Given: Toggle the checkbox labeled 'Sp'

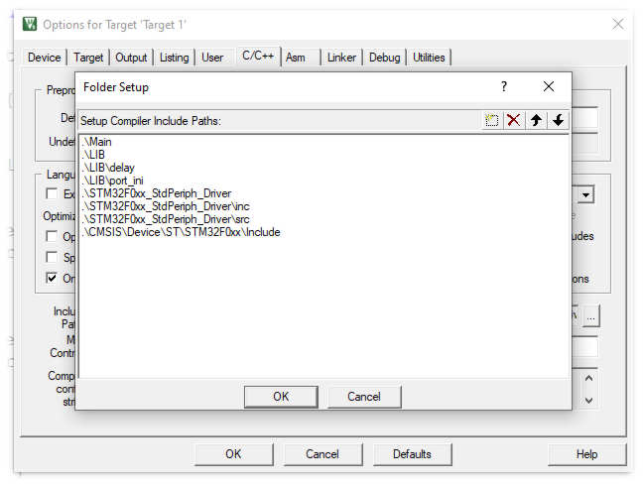Looking at the screenshot, I should coord(52,257).
